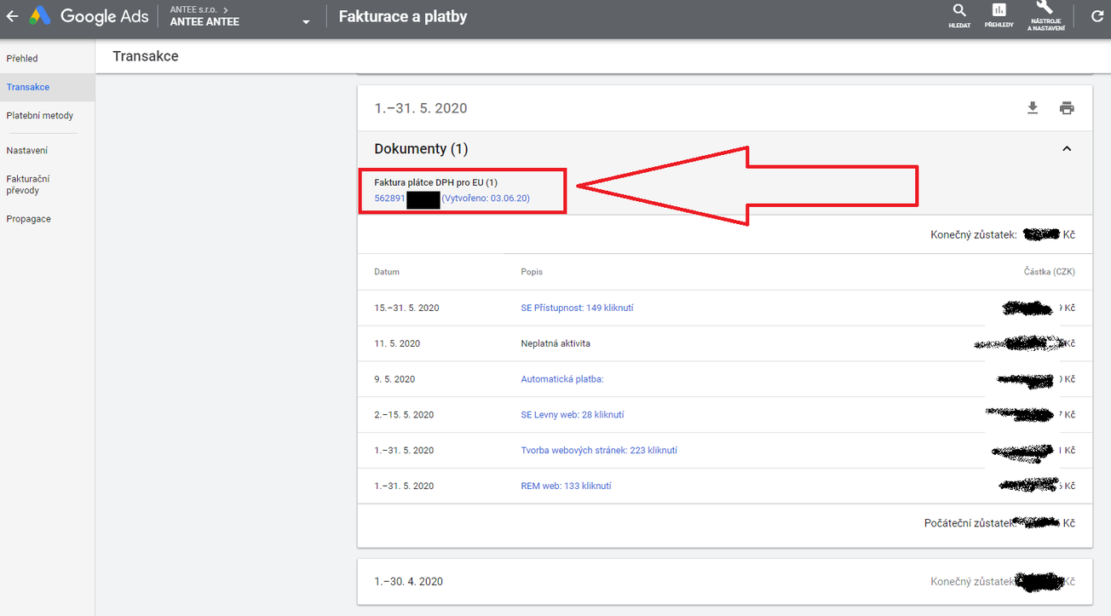
Task: Go to Přehled in sidebar
Action: point(22,59)
